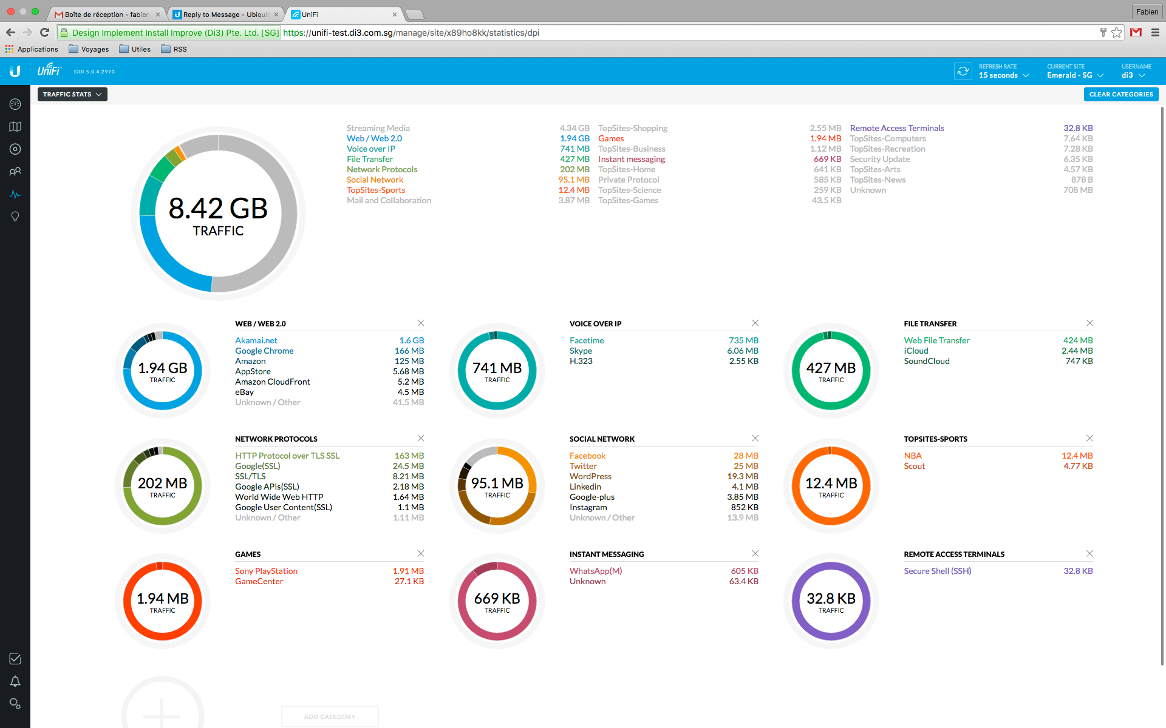Viewport: 1166px width, 728px height.
Task: Open the Alerts bell icon in the sidebar
Action: [15, 681]
